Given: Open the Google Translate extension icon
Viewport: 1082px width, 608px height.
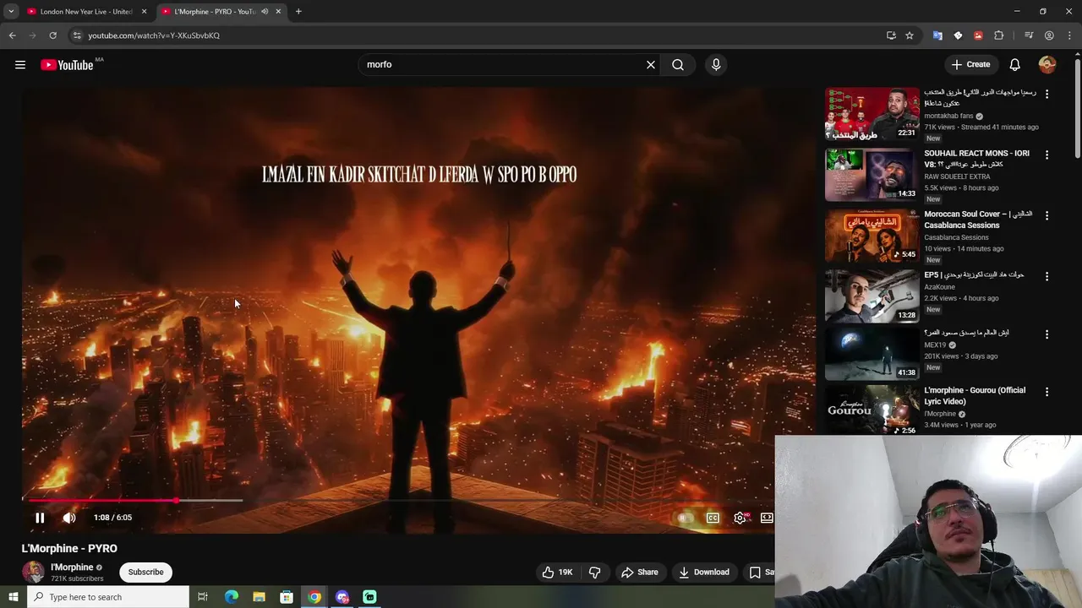Looking at the screenshot, I should click(x=937, y=35).
